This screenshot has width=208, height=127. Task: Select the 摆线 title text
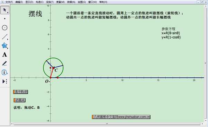(35, 14)
